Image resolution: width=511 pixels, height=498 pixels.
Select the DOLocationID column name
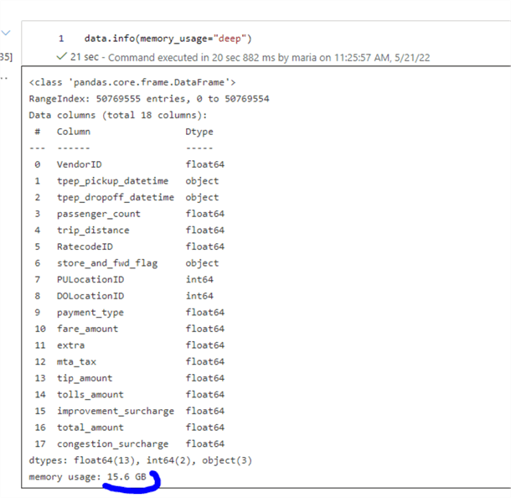90,296
